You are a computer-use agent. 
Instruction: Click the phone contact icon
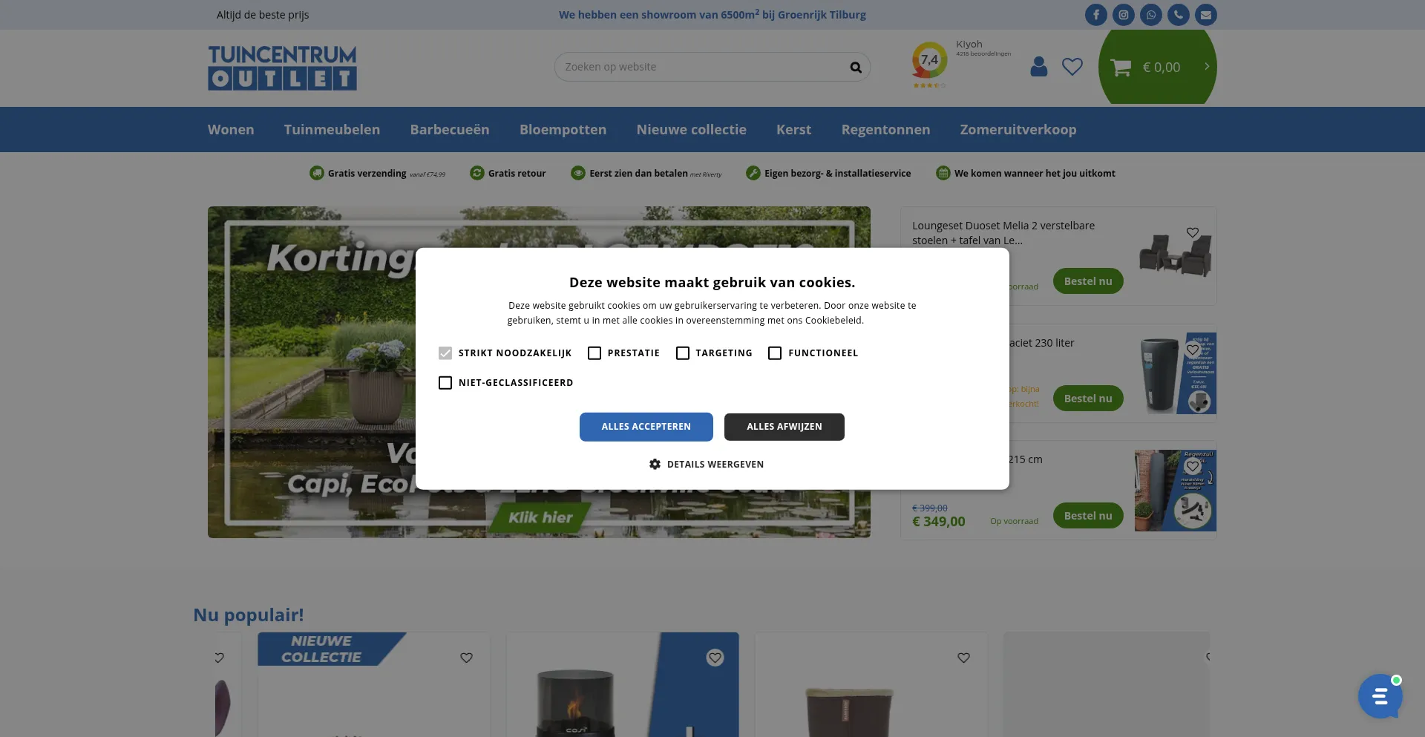click(x=1178, y=15)
